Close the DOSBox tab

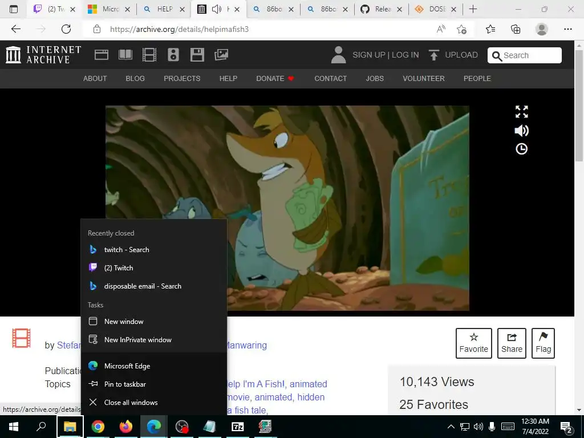(453, 9)
